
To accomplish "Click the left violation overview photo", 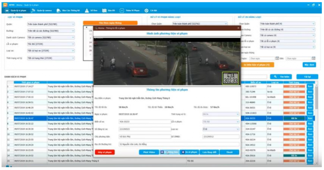I will pos(130,61).
